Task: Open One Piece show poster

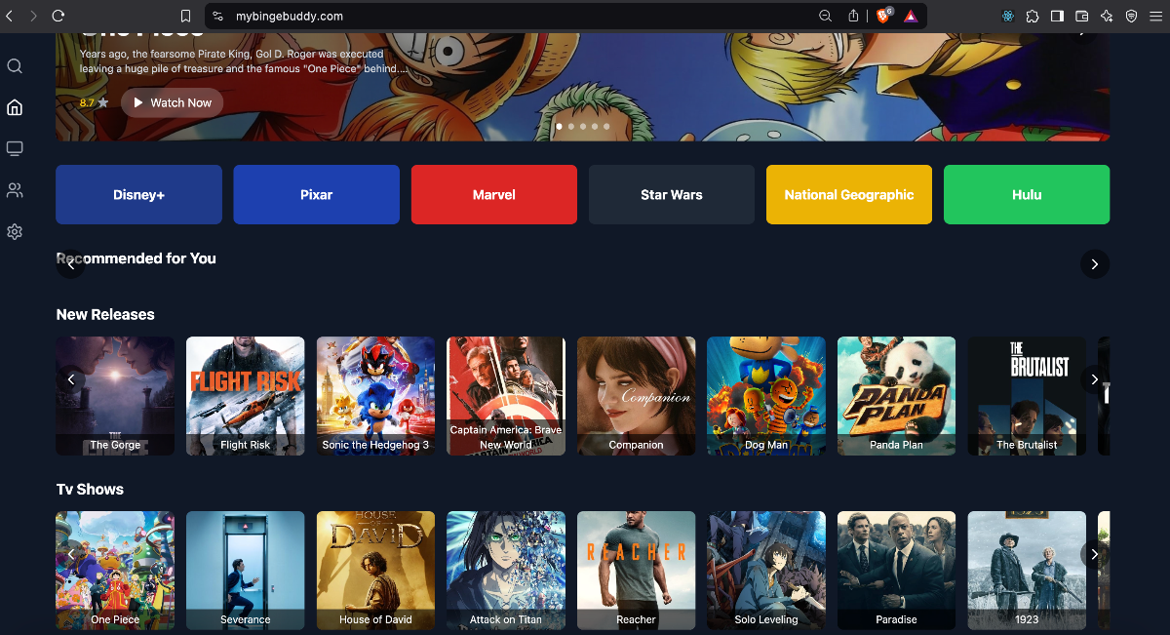Action: click(x=115, y=571)
